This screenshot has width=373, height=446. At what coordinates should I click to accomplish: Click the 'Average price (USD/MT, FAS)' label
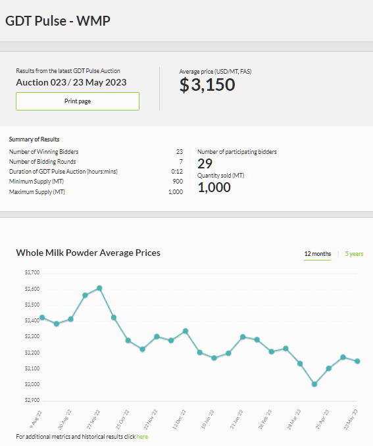[215, 72]
